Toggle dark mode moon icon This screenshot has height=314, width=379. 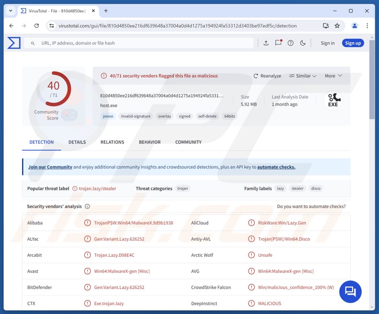pyautogui.click(x=303, y=43)
